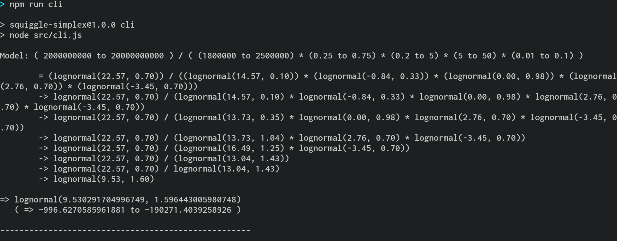Screen dimensions: 617x241
Task: Click the dashed separator line
Action: pyautogui.click(x=125, y=230)
